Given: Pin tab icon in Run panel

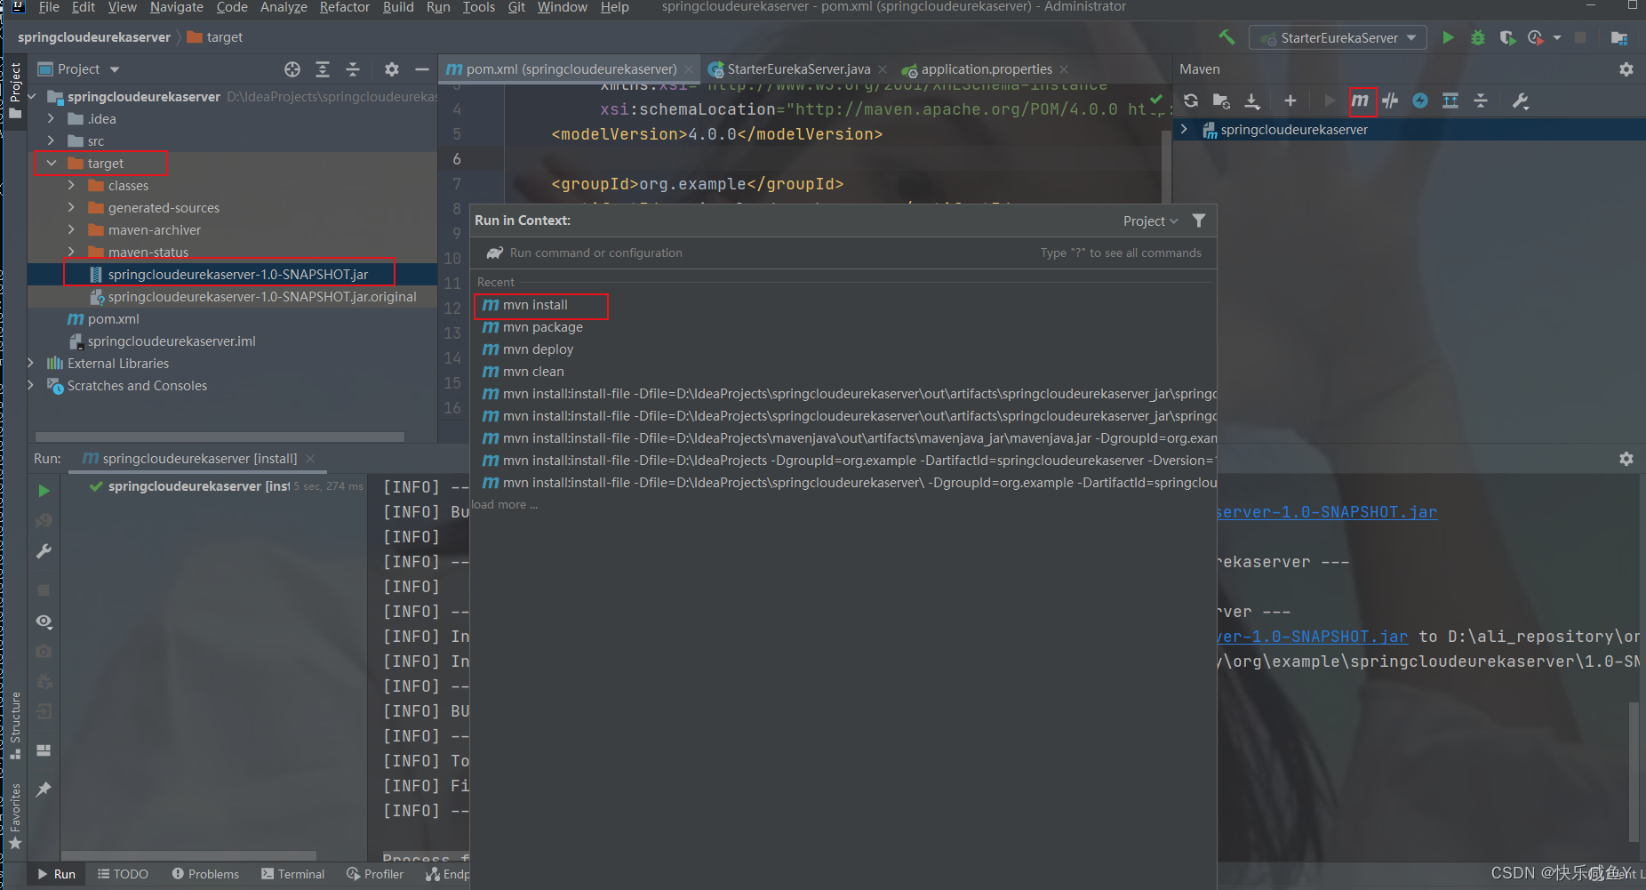Looking at the screenshot, I should coord(44,789).
